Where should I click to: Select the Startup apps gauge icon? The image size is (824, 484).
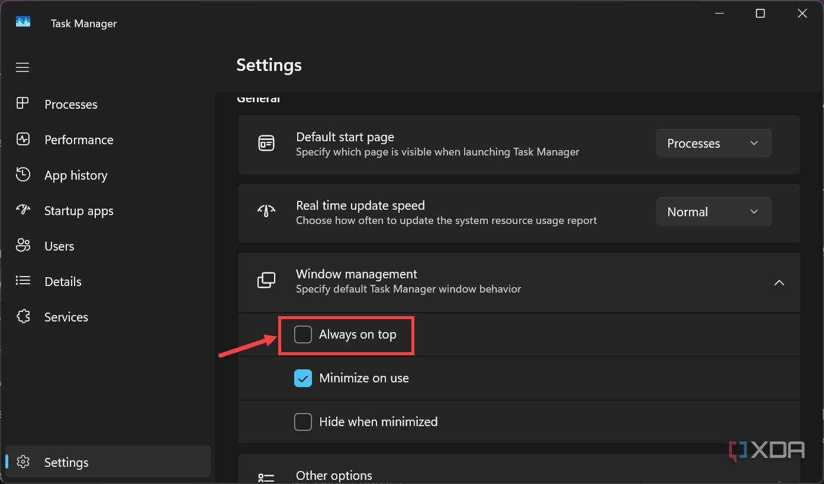click(22, 210)
